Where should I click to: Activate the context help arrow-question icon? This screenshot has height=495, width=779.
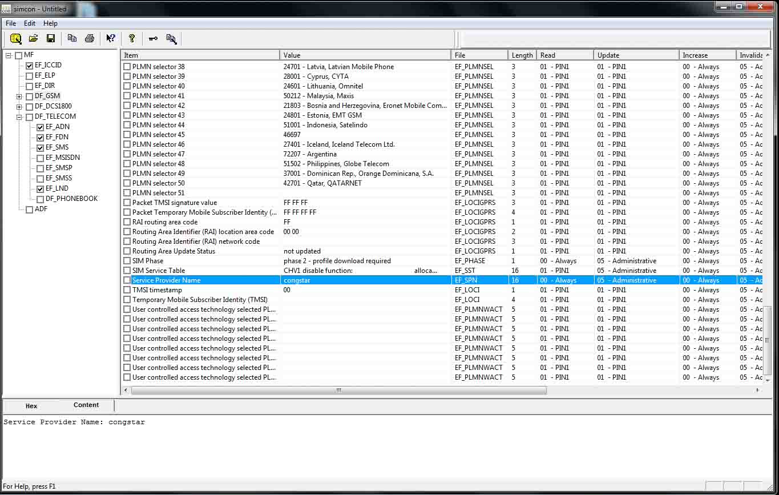pyautogui.click(x=111, y=39)
